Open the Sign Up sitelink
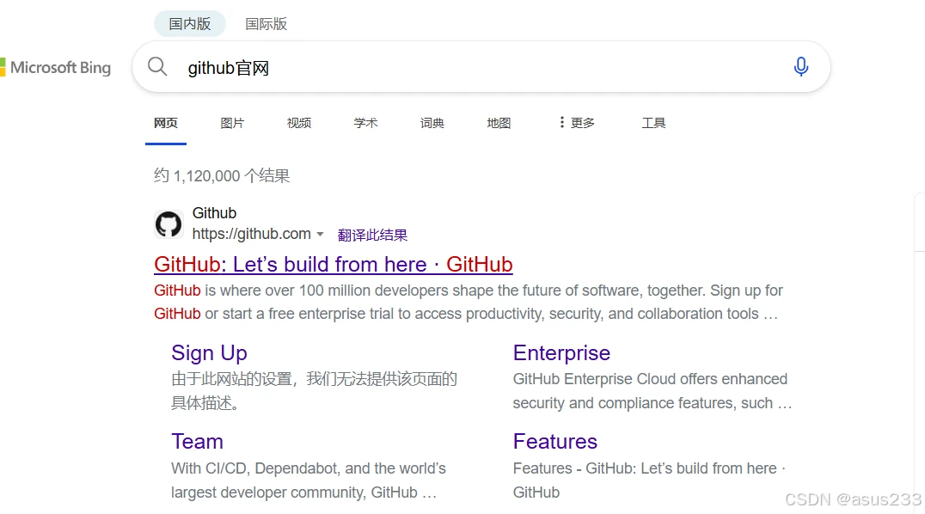This screenshot has width=925, height=514. pyautogui.click(x=210, y=353)
